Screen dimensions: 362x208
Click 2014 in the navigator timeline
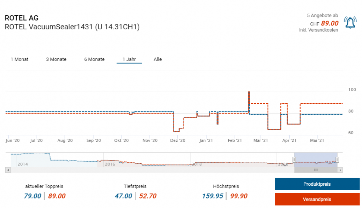pos(23,164)
